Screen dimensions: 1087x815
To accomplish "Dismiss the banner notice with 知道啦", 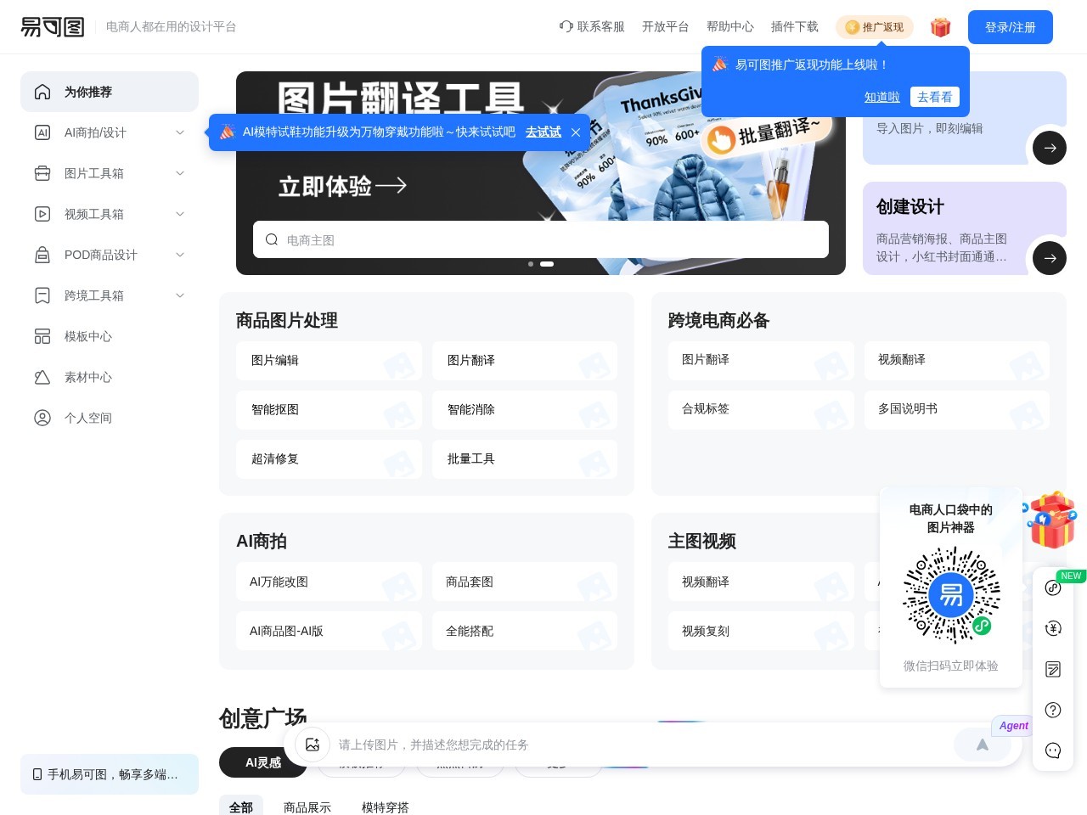I will point(881,97).
